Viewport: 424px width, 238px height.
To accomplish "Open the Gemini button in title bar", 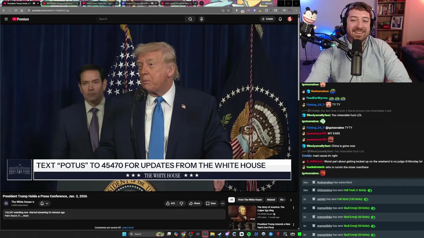I will coord(268,3).
